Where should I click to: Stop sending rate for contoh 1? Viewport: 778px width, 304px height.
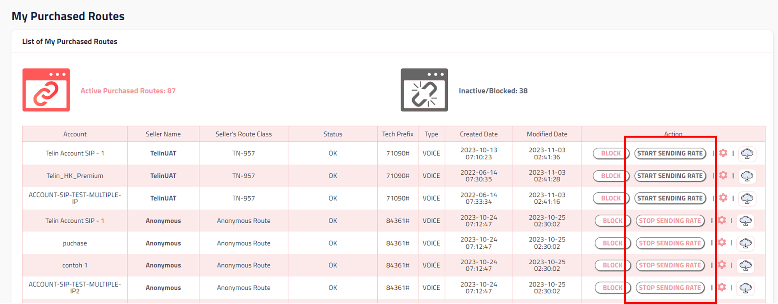tap(670, 265)
